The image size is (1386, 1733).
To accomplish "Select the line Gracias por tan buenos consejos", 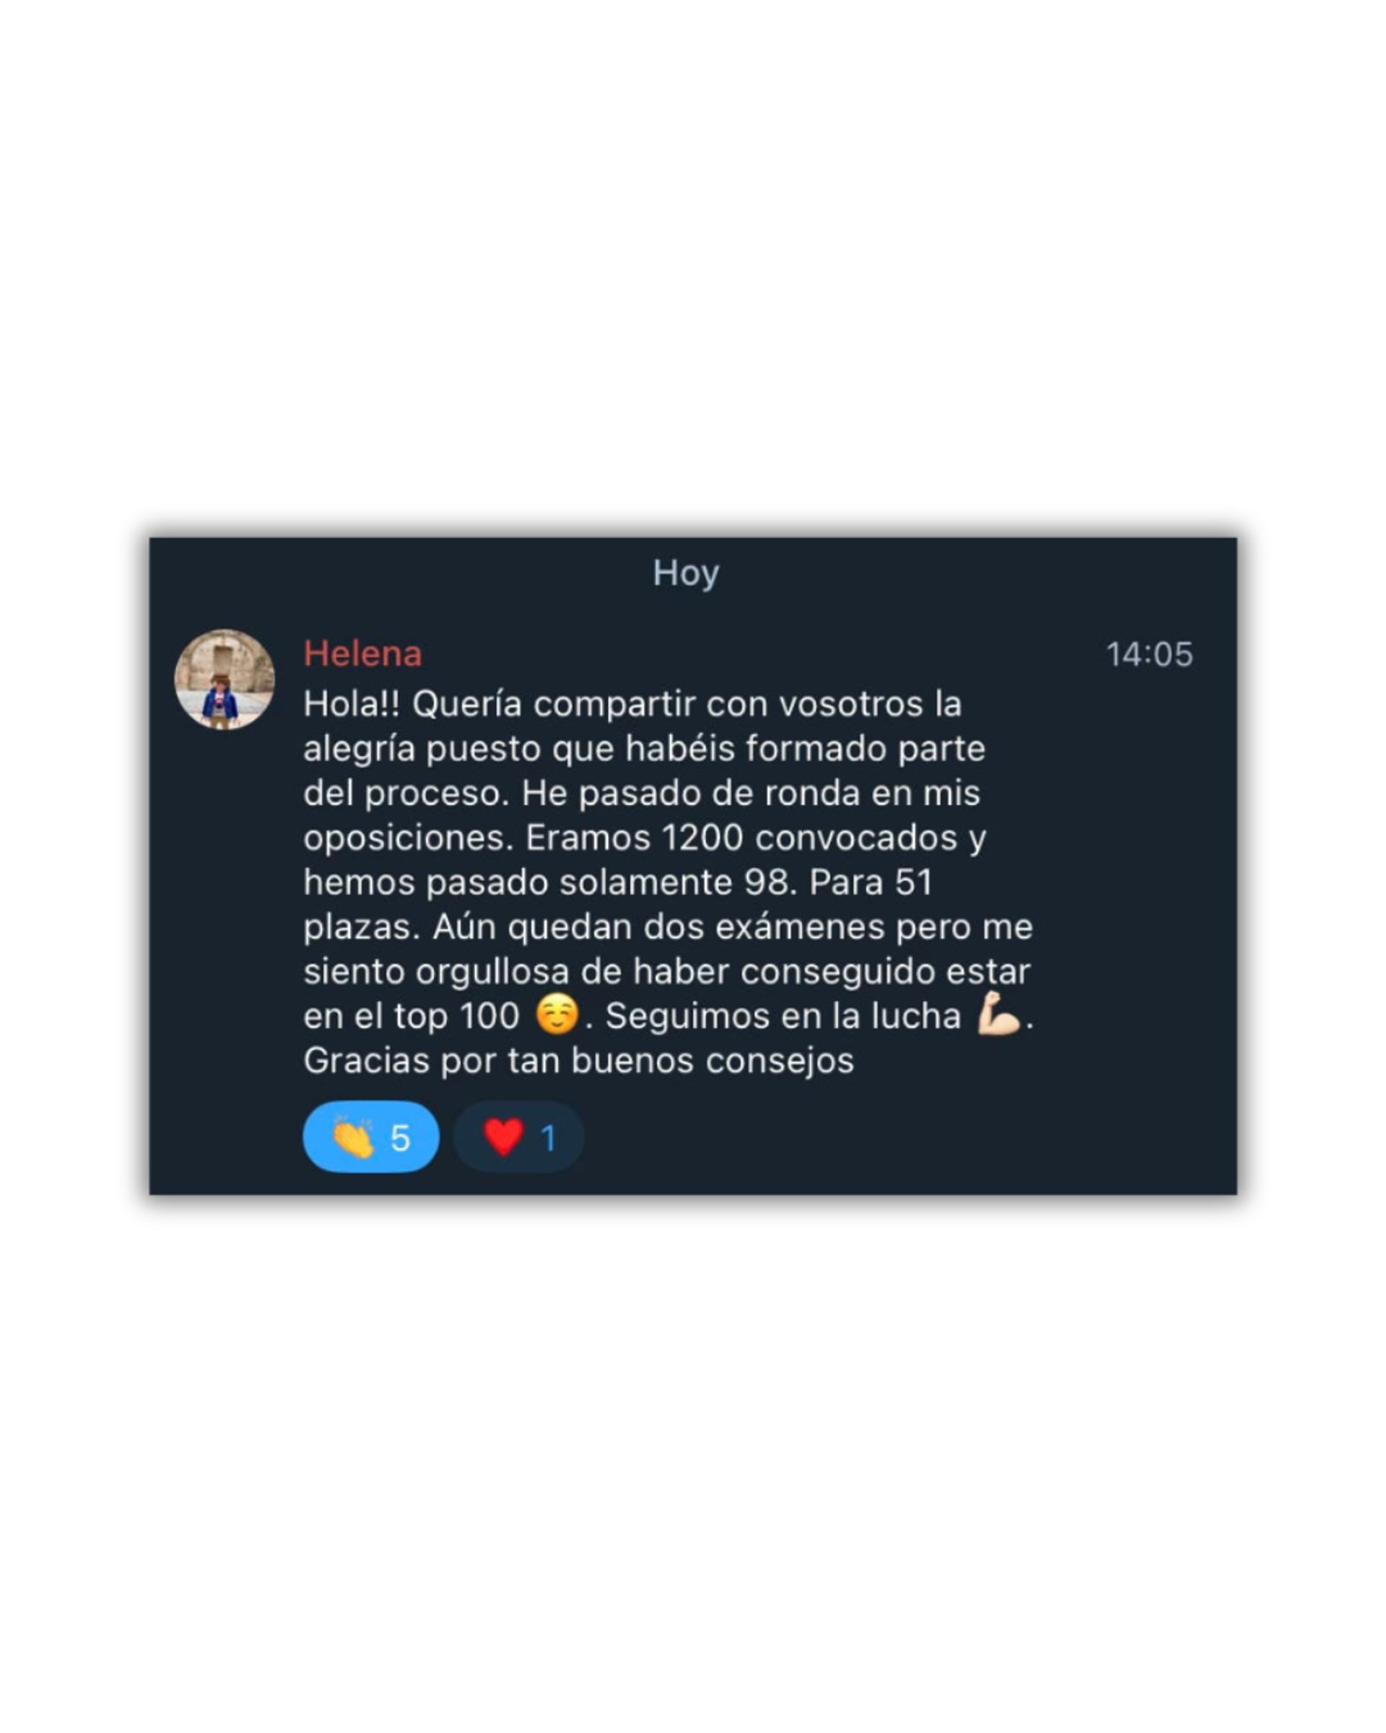I will click(578, 1061).
